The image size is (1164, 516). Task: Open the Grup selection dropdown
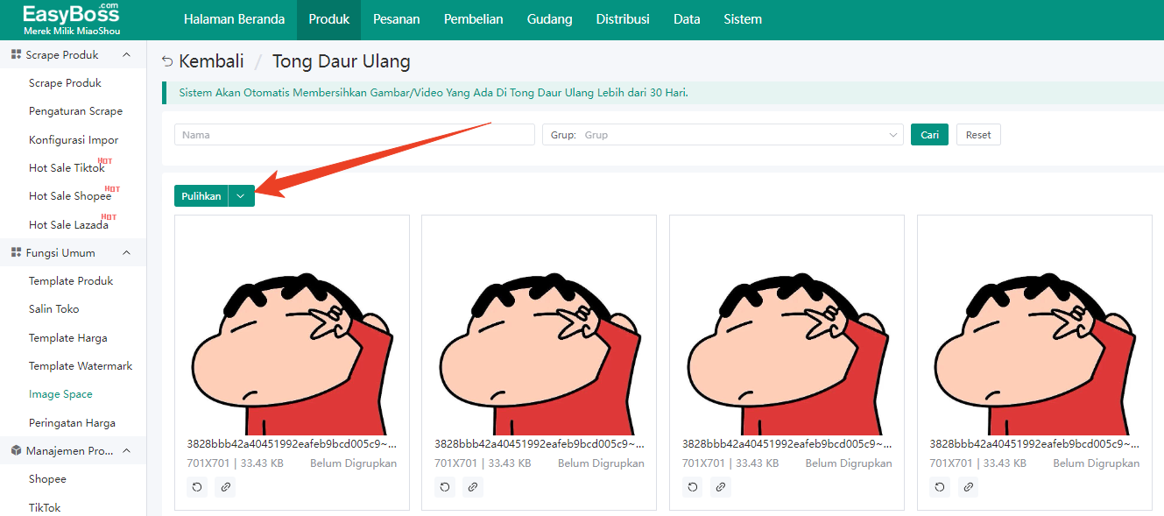pyautogui.click(x=723, y=135)
